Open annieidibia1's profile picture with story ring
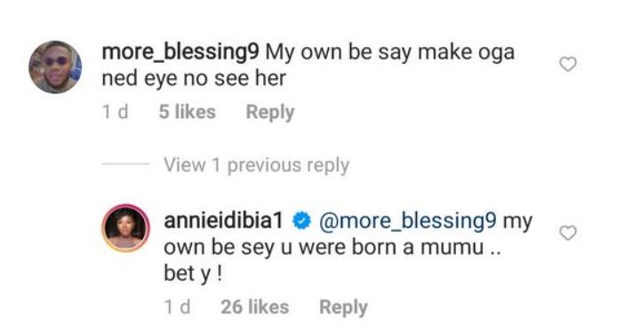 pyautogui.click(x=125, y=228)
